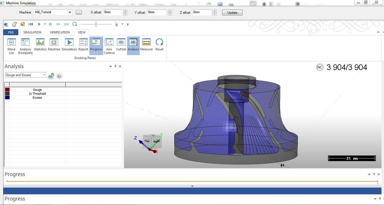The height and width of the screenshot is (205, 384).
Task: Show the Statistics pane
Action: click(40, 45)
